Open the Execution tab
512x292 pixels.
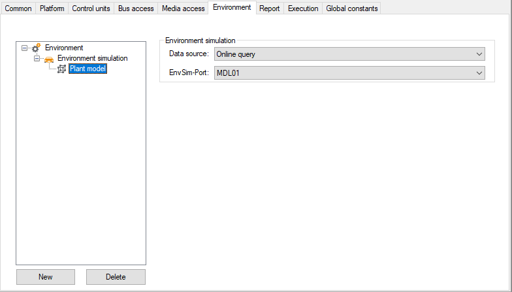pos(303,8)
